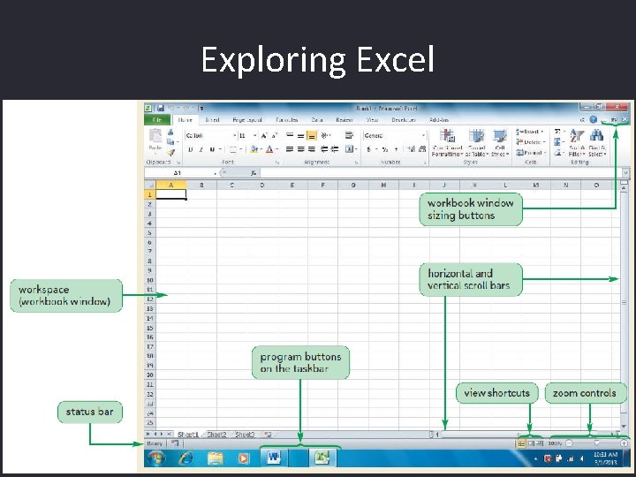The width and height of the screenshot is (636, 477).
Task: Click the Name Box showing A1
Action: (181, 173)
